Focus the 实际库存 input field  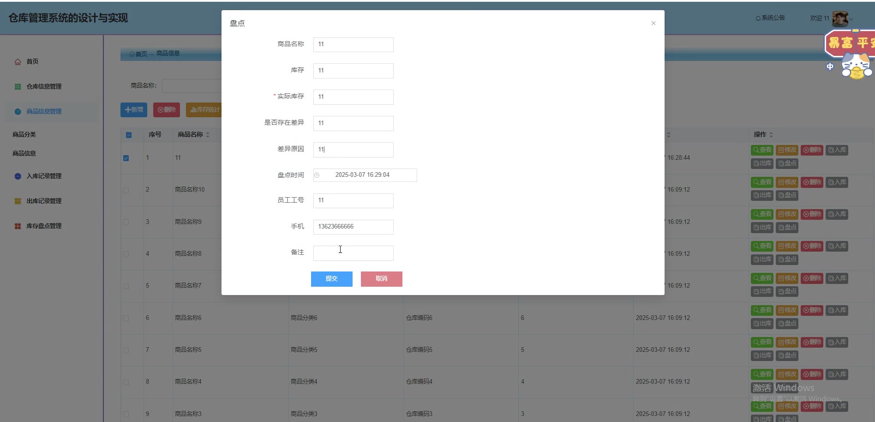(354, 97)
